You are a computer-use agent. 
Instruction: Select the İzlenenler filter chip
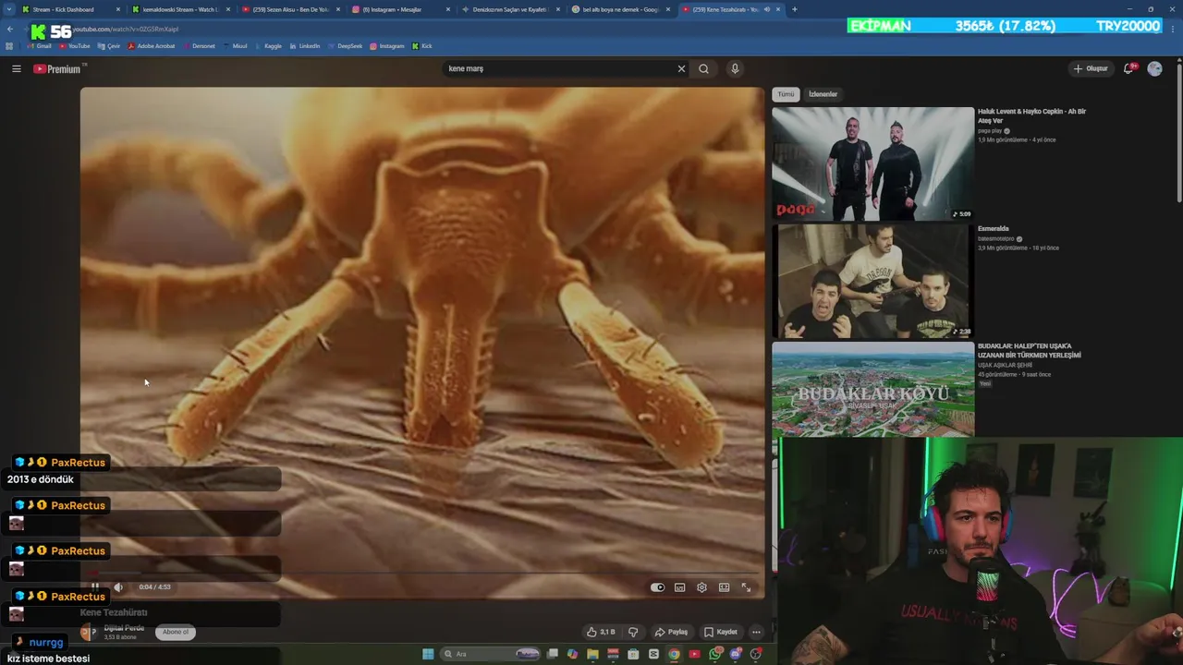click(x=823, y=94)
